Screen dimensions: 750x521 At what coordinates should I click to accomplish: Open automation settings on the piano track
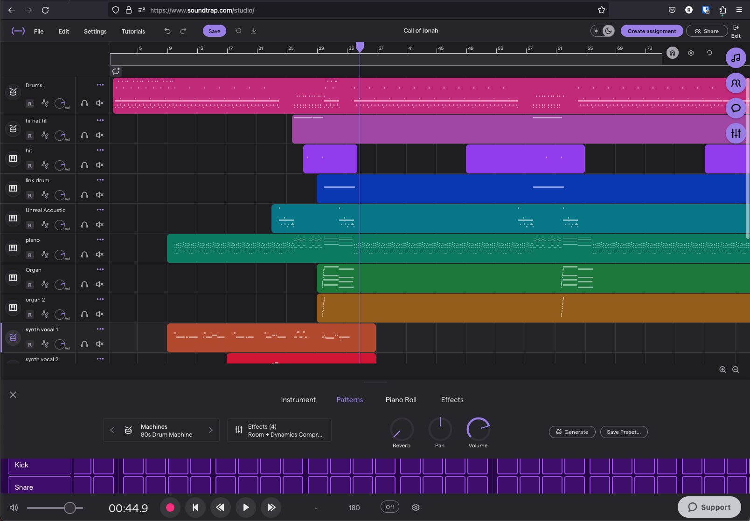(45, 254)
